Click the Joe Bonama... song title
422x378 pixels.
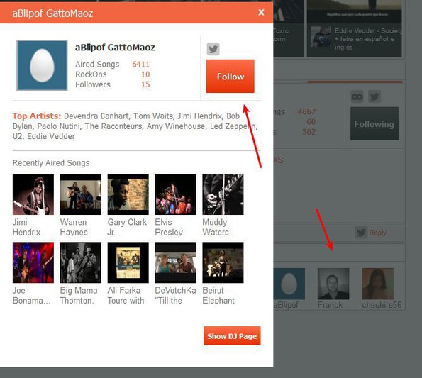[31, 296]
